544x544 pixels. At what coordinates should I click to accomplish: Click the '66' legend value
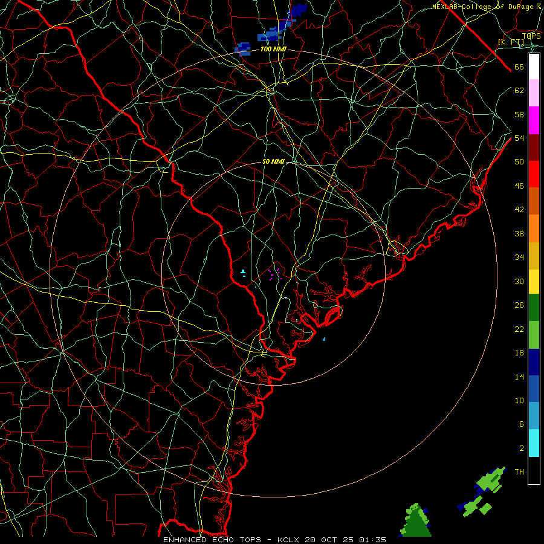(x=519, y=66)
